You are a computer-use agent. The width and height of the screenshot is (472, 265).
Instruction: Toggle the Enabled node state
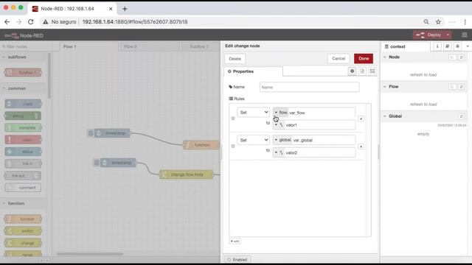(x=237, y=259)
